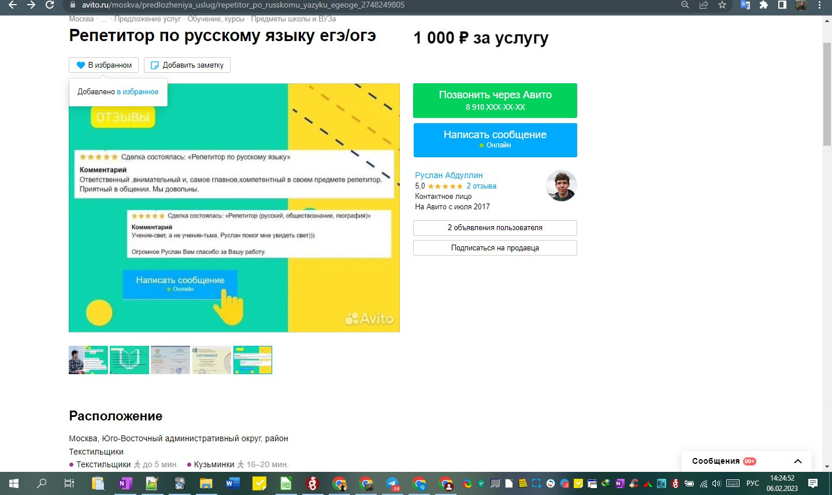The height and width of the screenshot is (495, 832).
Task: Open the 'Предложение услуг' breadcrumb
Action: [147, 19]
